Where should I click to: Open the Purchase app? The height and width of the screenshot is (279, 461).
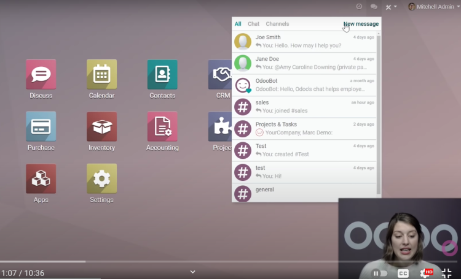click(41, 126)
